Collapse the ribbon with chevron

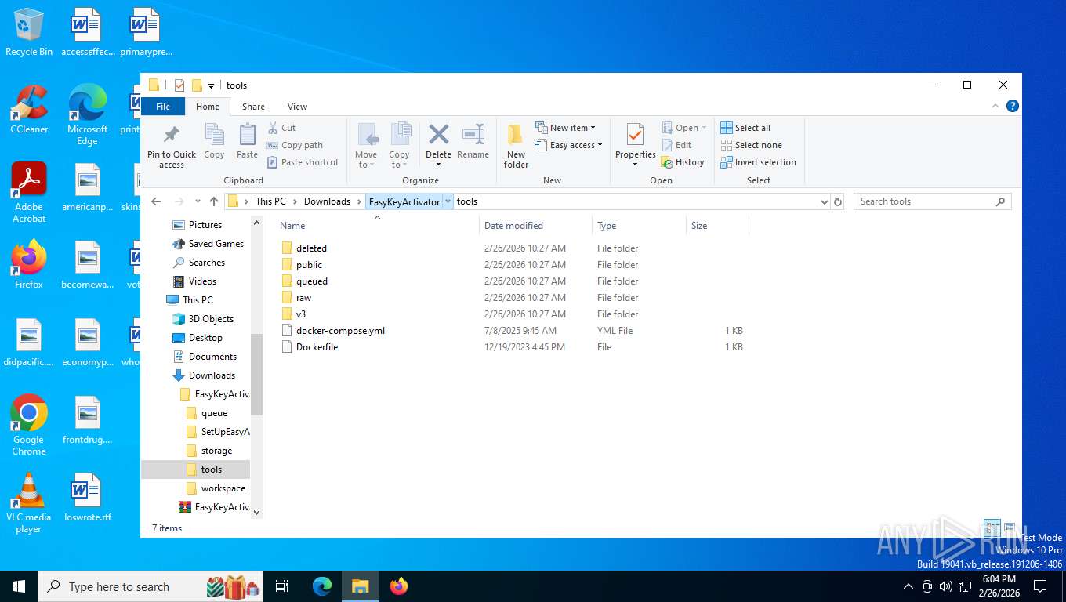click(996, 106)
